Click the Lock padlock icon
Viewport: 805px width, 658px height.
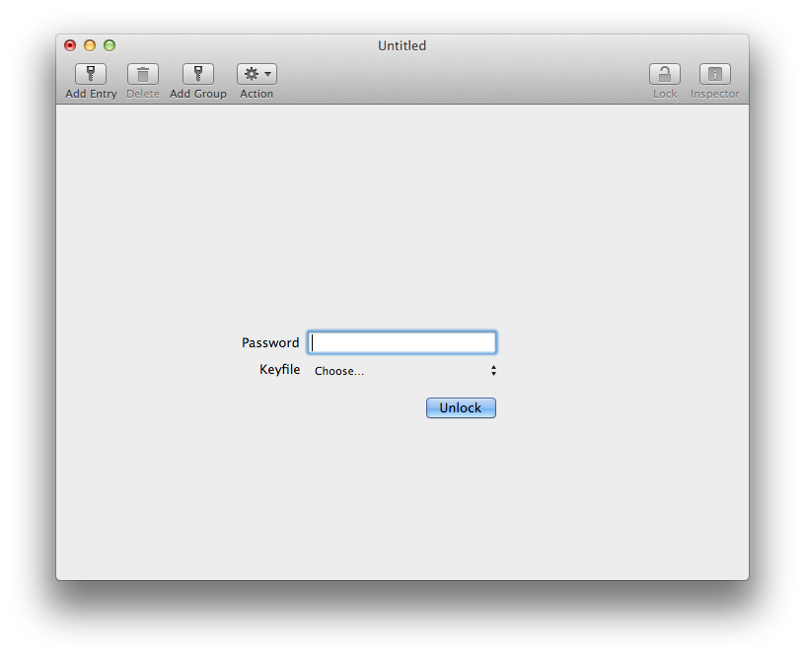tap(665, 74)
